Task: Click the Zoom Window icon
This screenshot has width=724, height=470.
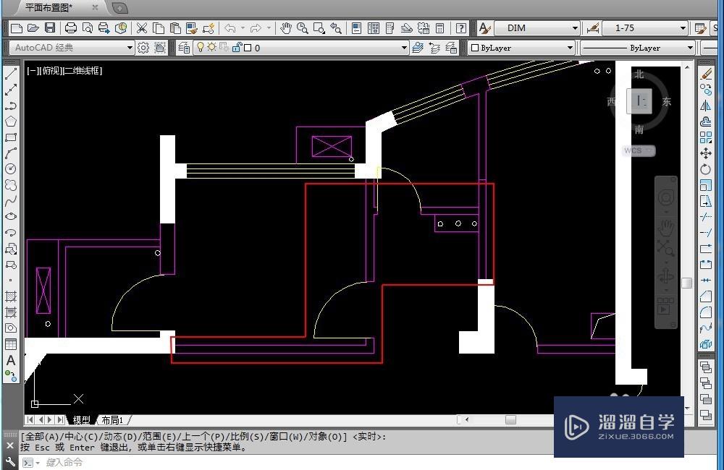Action: (319, 29)
